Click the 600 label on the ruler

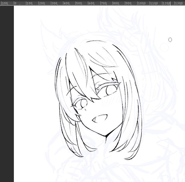pyautogui.click(x=91, y=3)
